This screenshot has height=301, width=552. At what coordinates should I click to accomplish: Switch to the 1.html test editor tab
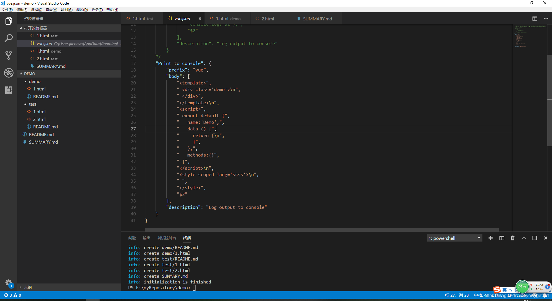[142, 19]
